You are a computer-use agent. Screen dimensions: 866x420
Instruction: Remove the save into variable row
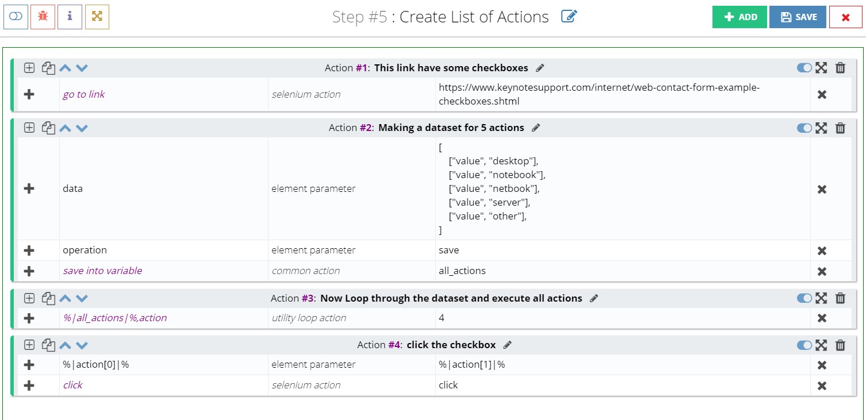tap(822, 271)
